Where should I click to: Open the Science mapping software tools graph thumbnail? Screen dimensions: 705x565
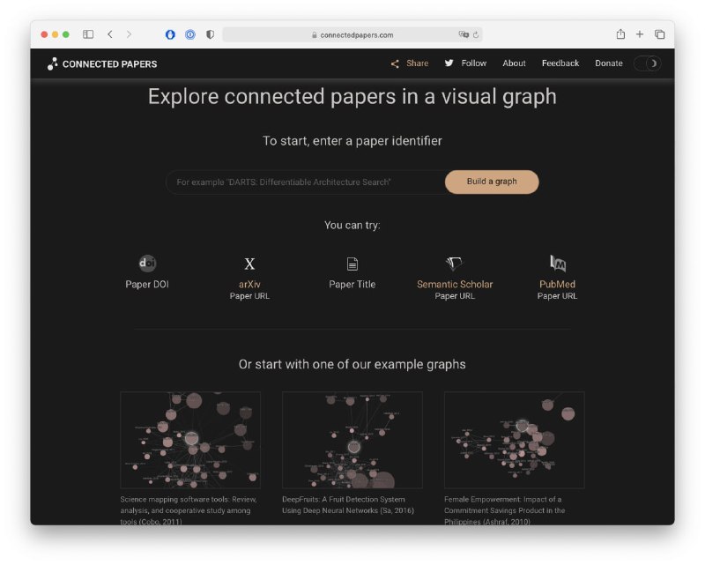click(190, 440)
